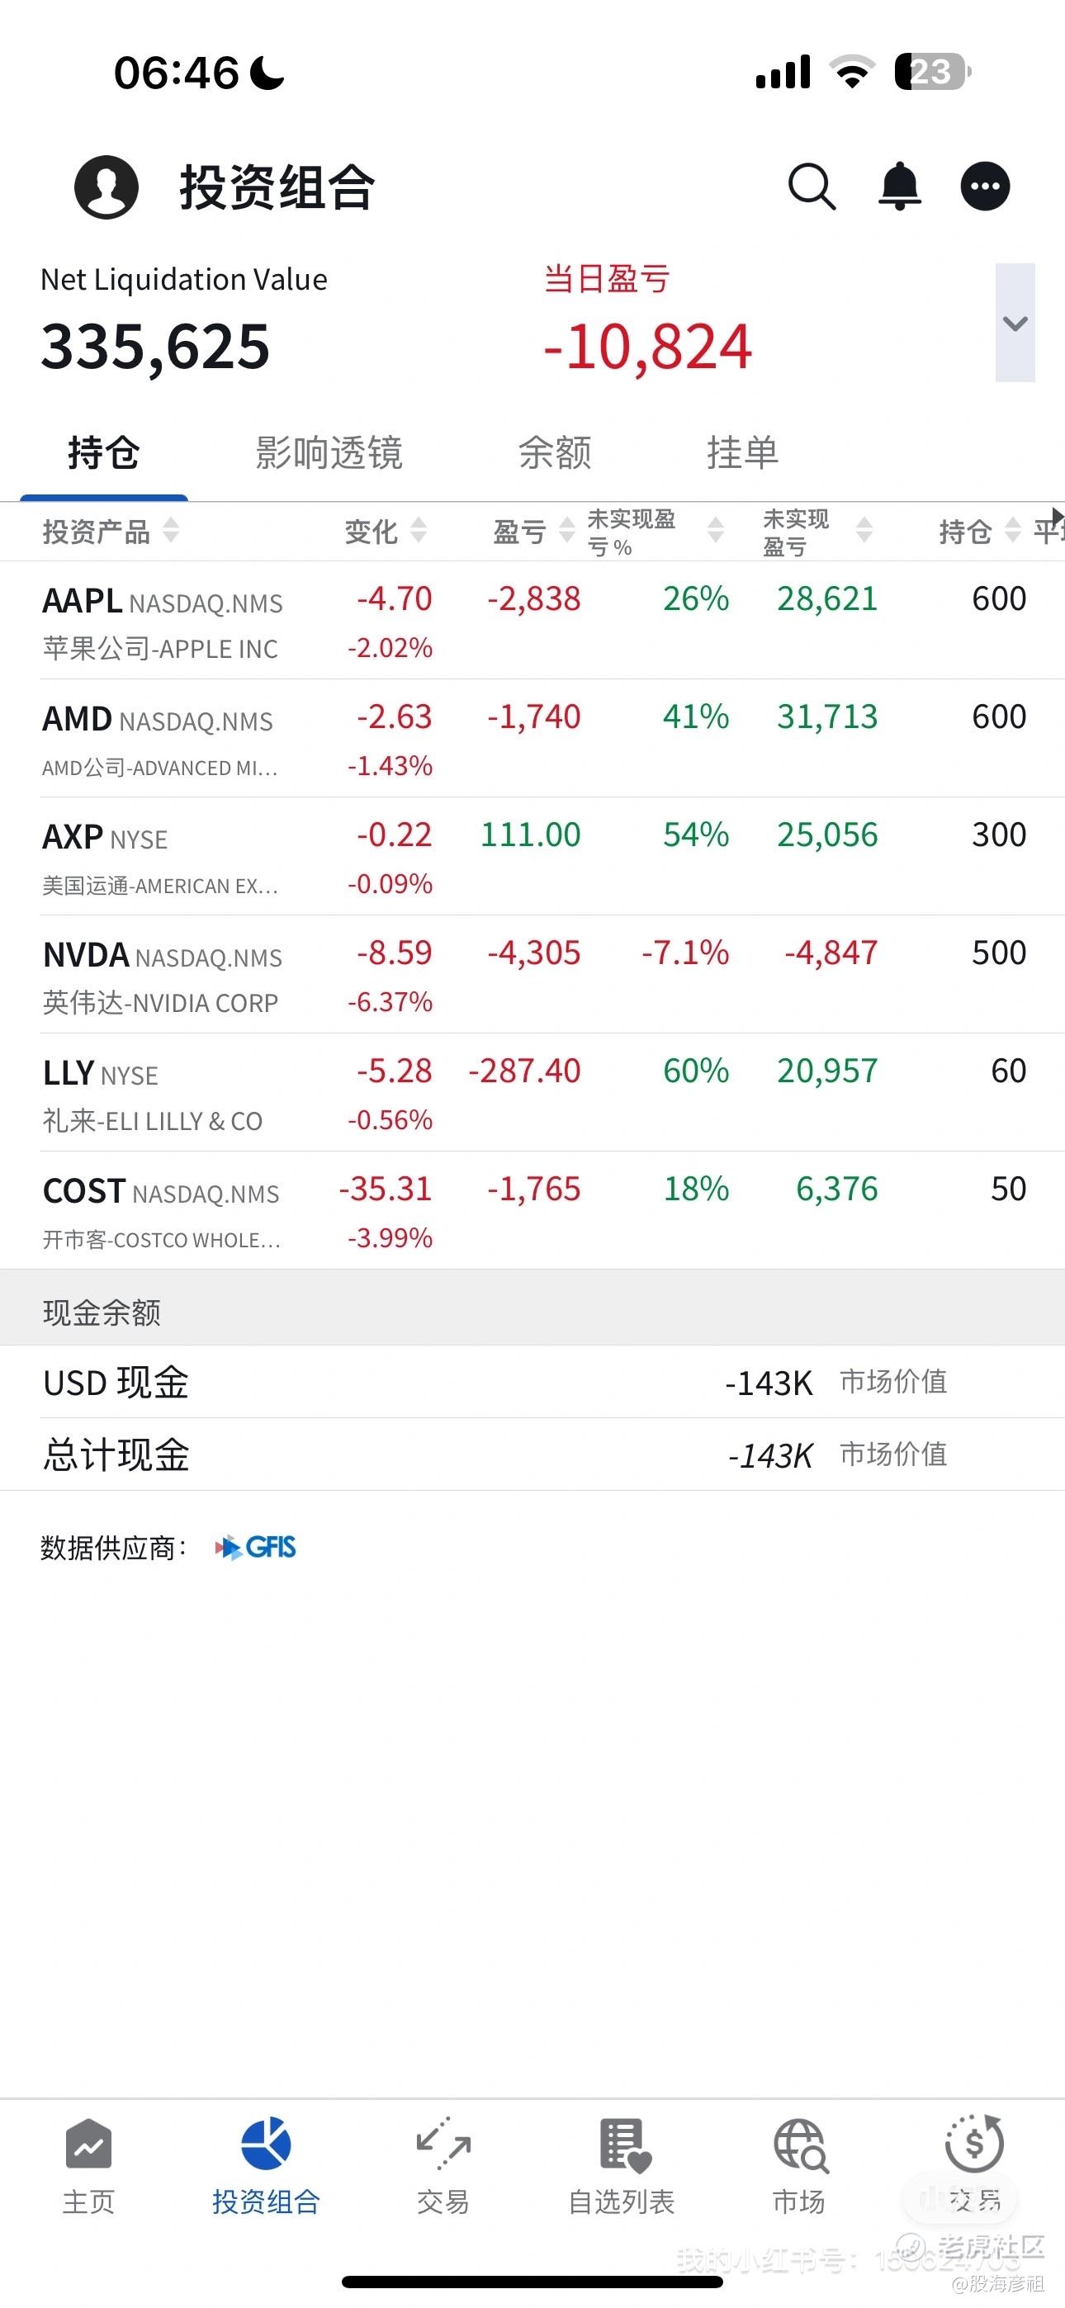Open the NVDA position row
This screenshot has width=1065, height=2308.
click(x=532, y=975)
